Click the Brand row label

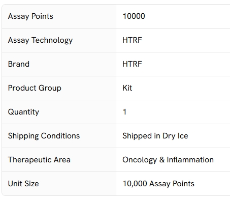point(19,64)
